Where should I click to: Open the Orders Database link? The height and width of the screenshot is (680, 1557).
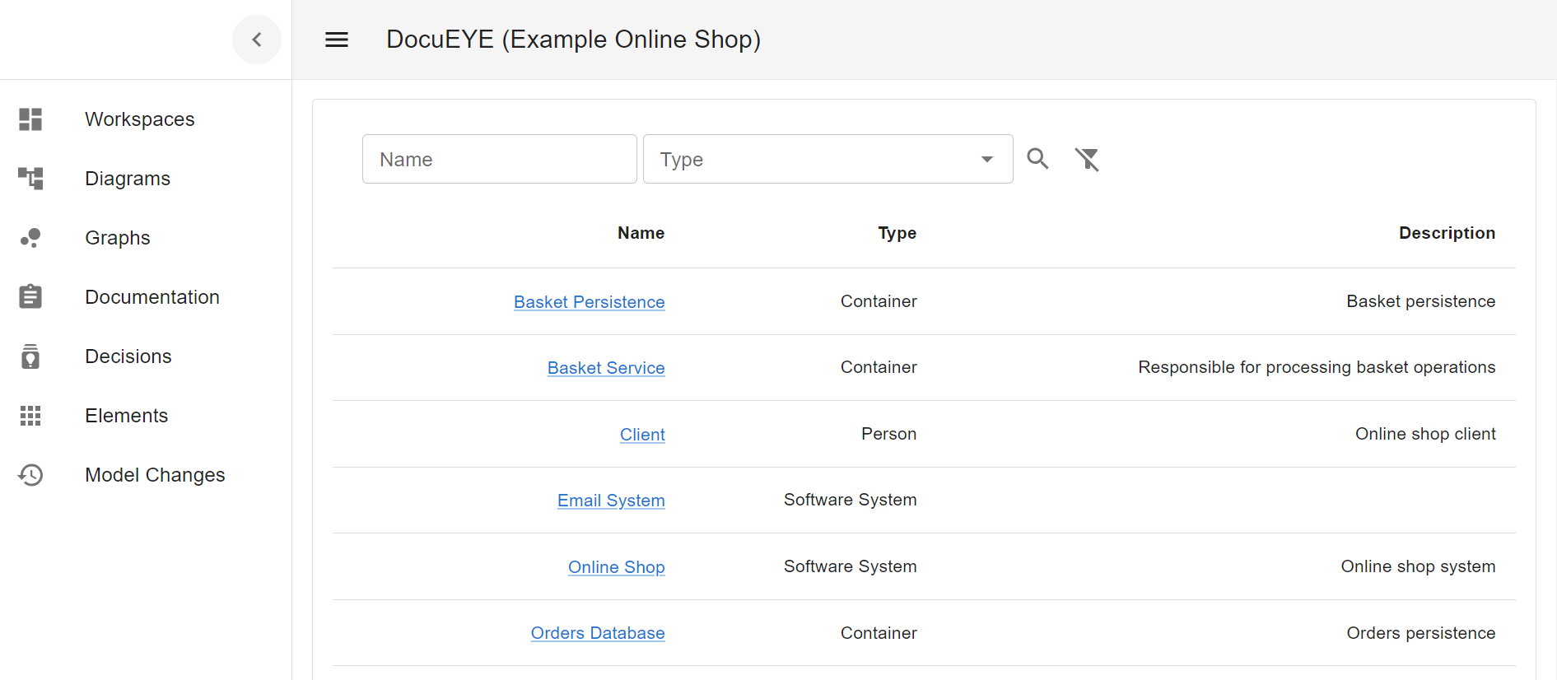(598, 633)
